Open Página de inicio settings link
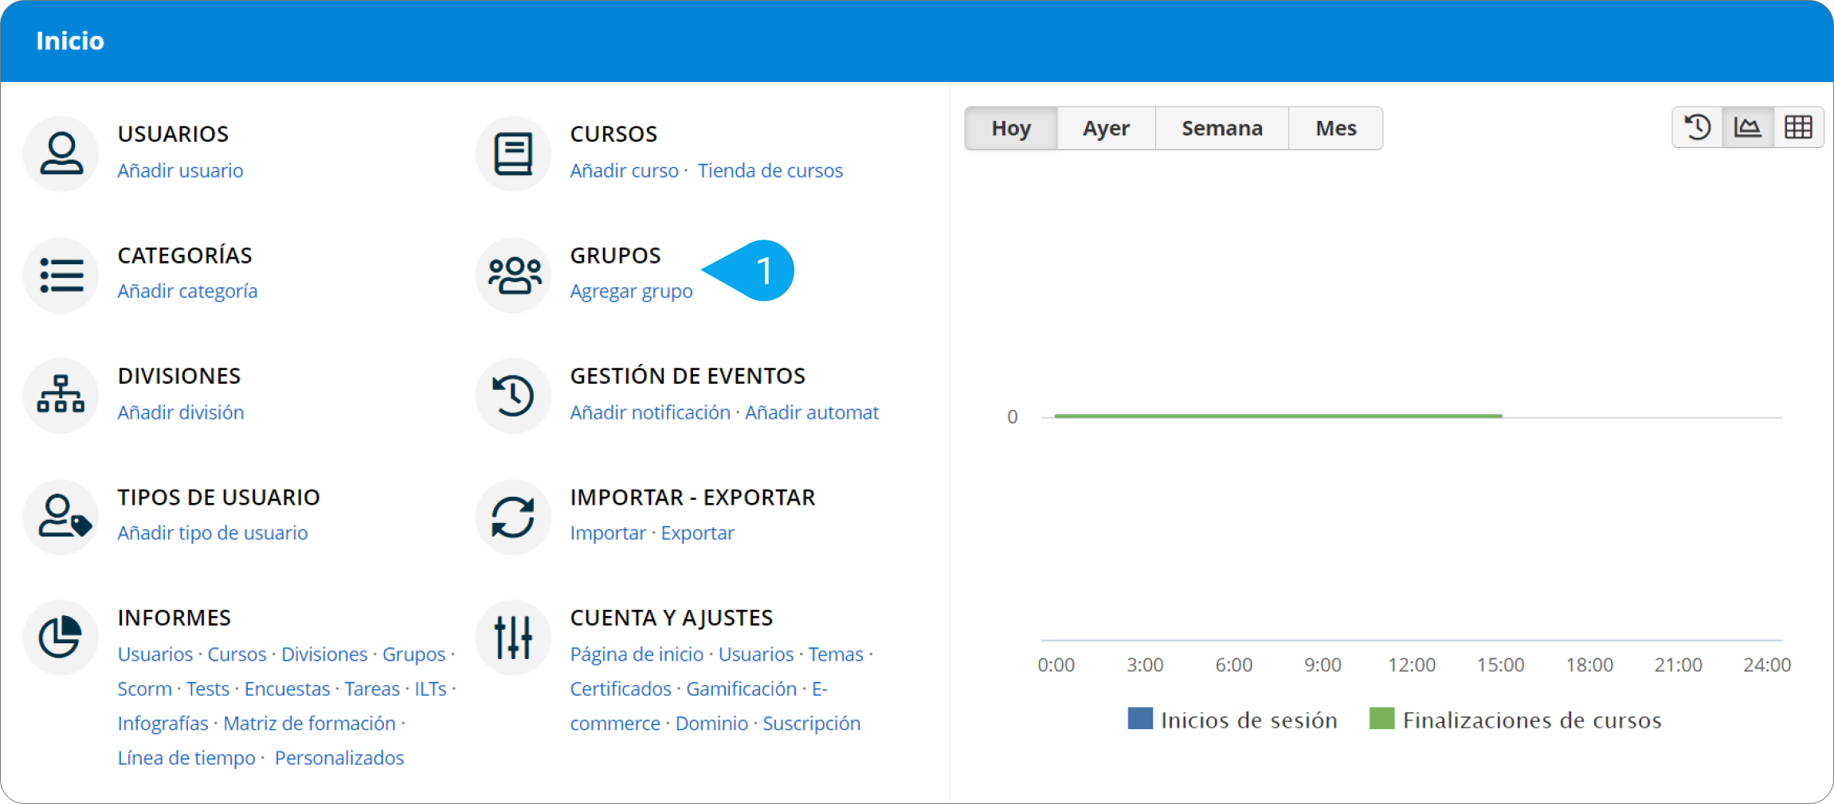Image resolution: width=1834 pixels, height=804 pixels. point(637,654)
